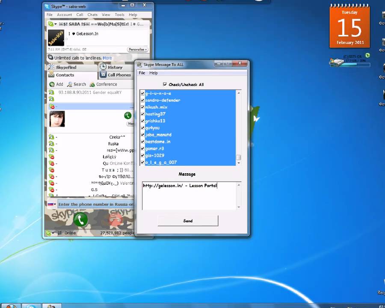385x308 pixels.
Task: Click the Add contact icon
Action: (52, 84)
